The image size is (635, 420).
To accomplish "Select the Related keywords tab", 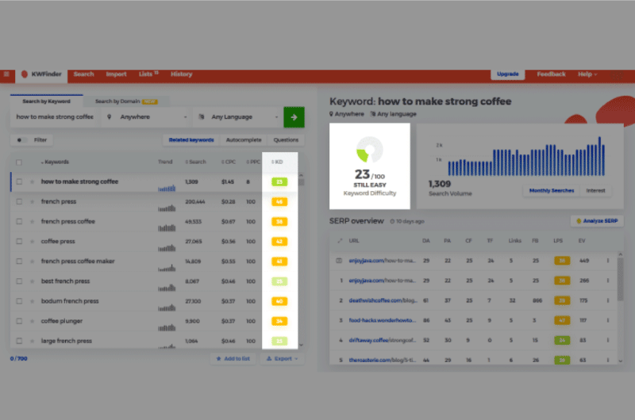I will [191, 139].
